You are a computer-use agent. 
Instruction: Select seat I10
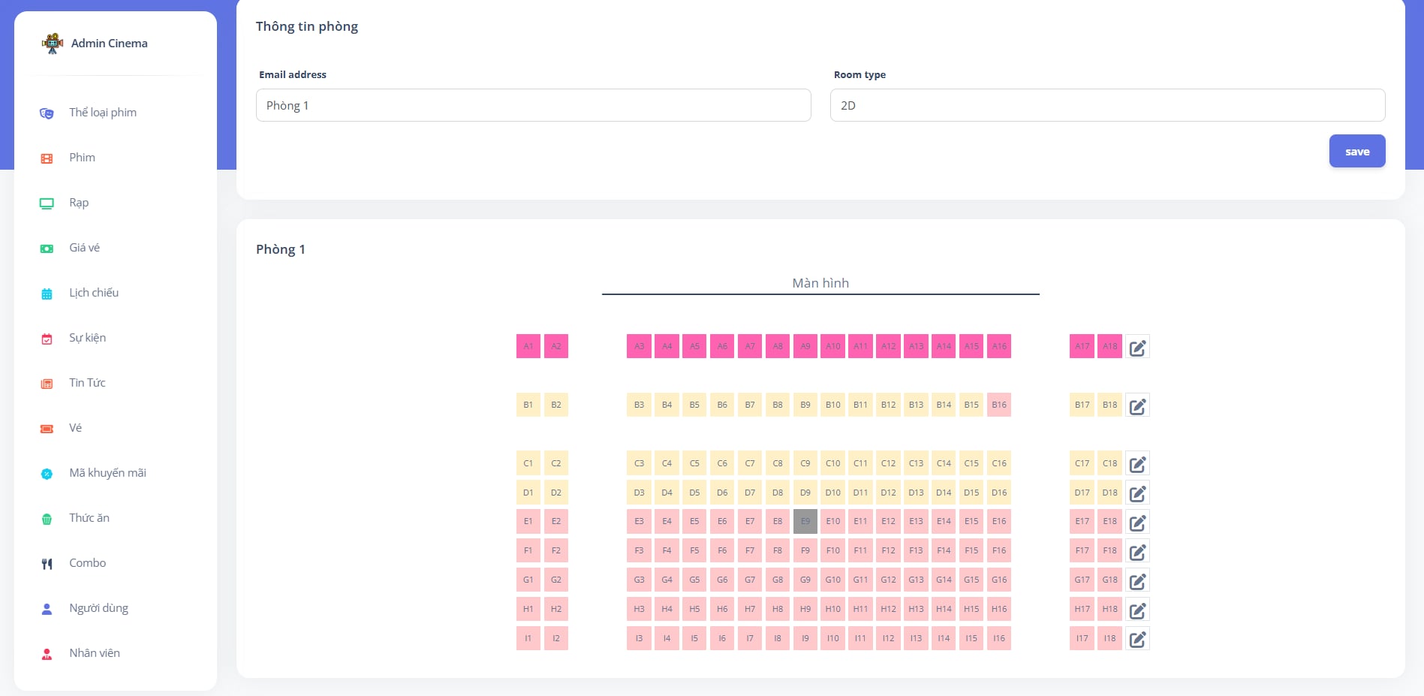(833, 638)
